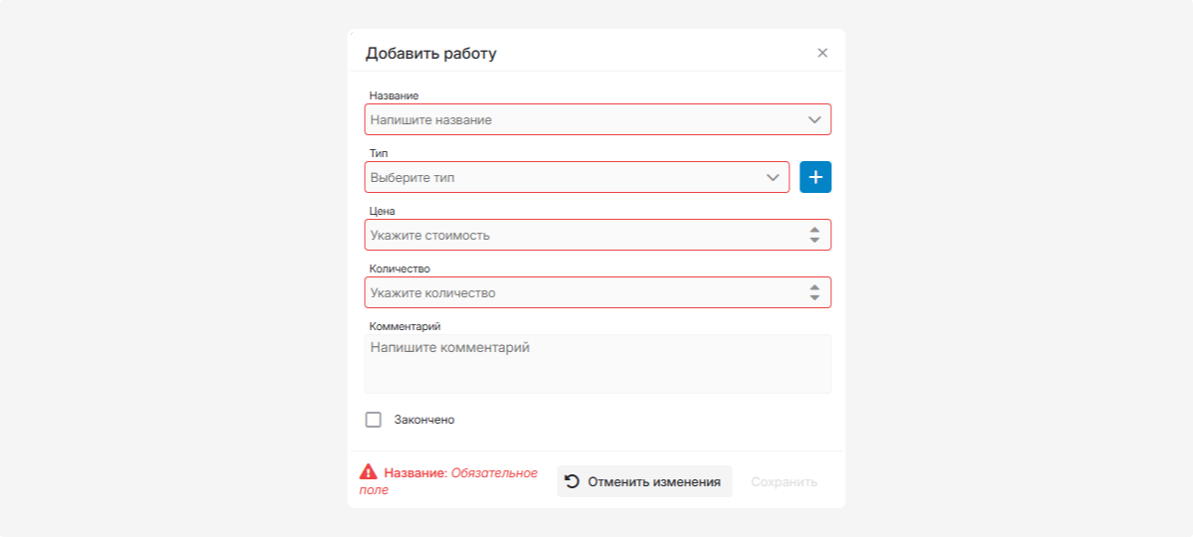Click the Обязательное поле error message

tap(494, 473)
